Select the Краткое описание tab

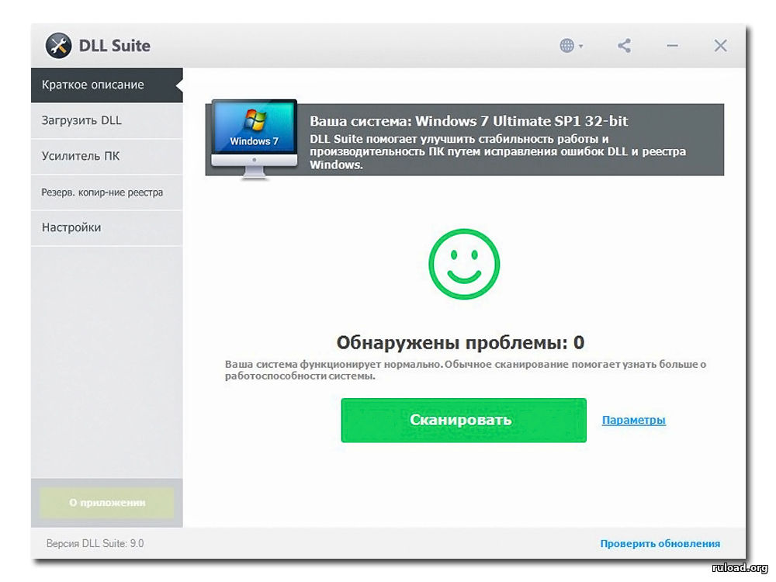tap(106, 85)
